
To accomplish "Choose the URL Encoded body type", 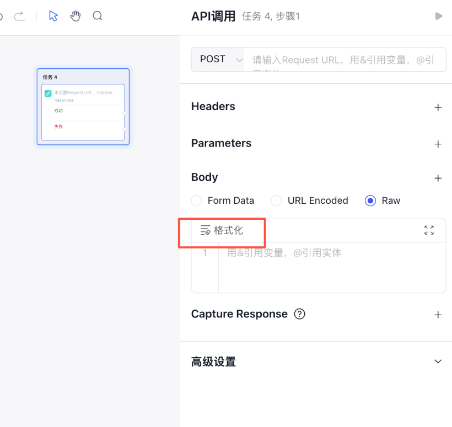I will 277,201.
